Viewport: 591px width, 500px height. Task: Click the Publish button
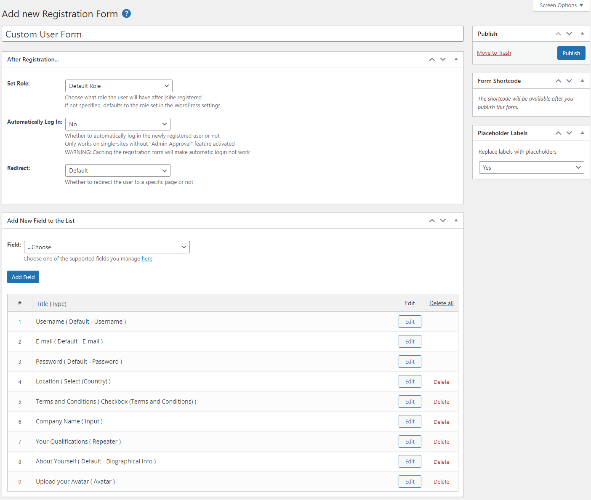[571, 53]
